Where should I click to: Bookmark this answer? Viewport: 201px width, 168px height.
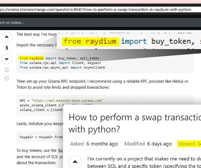click(x=7, y=70)
